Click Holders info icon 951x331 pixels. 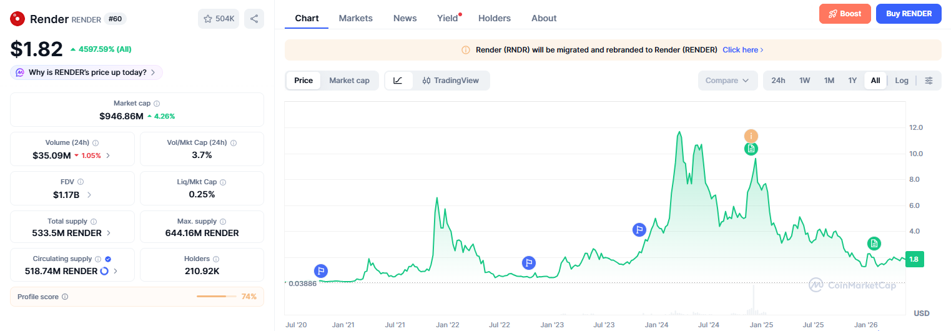coord(216,259)
